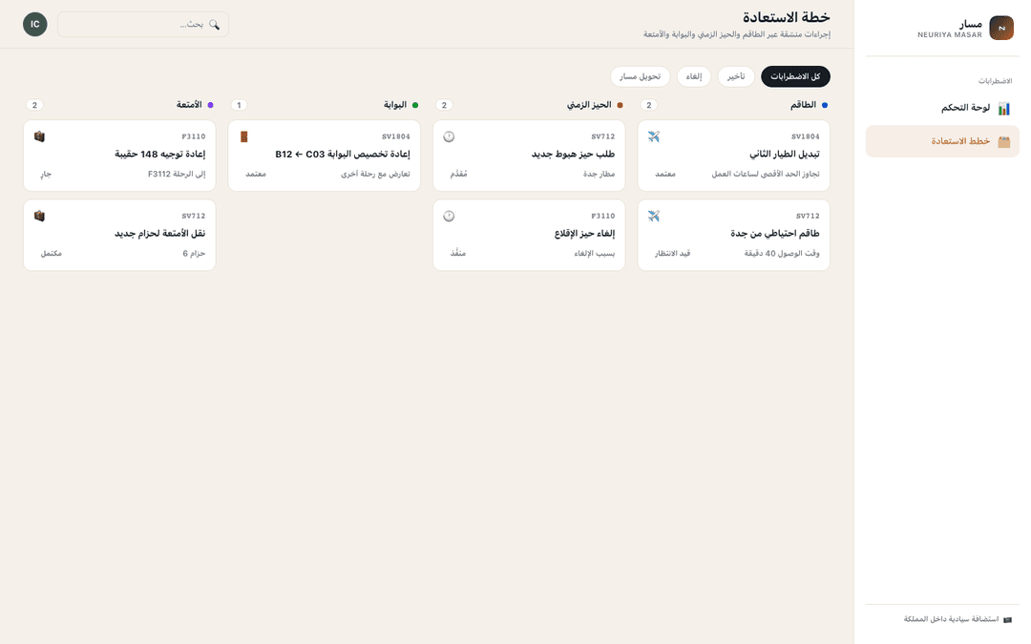Switch to the تأخير filter tab
This screenshot has height=644, width=1031.
736,77
